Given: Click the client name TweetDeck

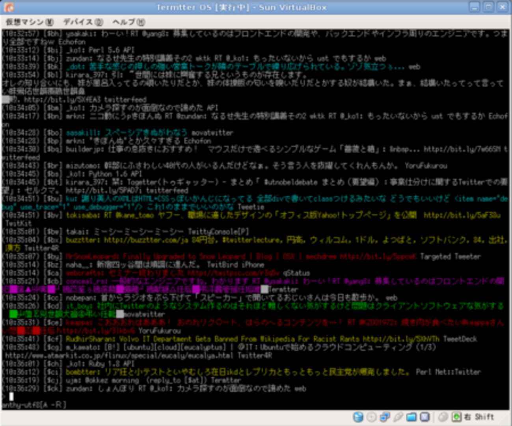Looking at the screenshot, I should pos(460,339).
